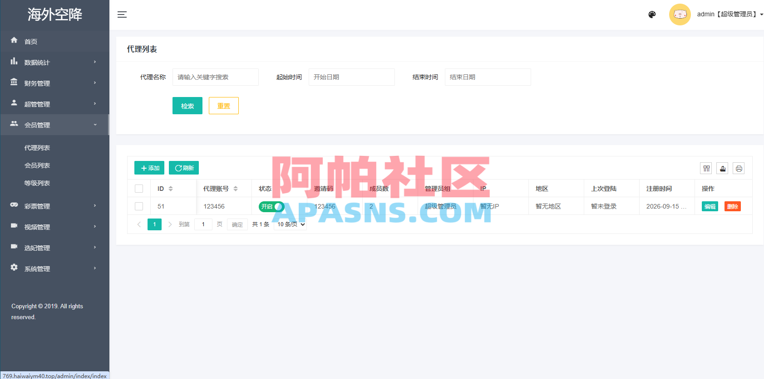Click the bank icon for 财务管理
Screen dimensions: 764x379
click(14, 82)
